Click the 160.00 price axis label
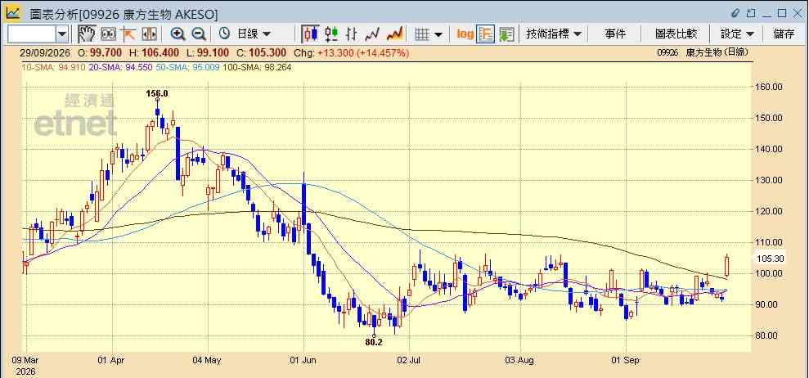 coord(770,87)
